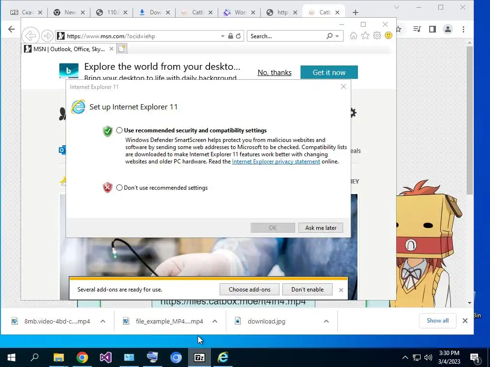Switch to the Chrome New tab
This screenshot has width=490, height=367.
pyautogui.click(x=69, y=12)
